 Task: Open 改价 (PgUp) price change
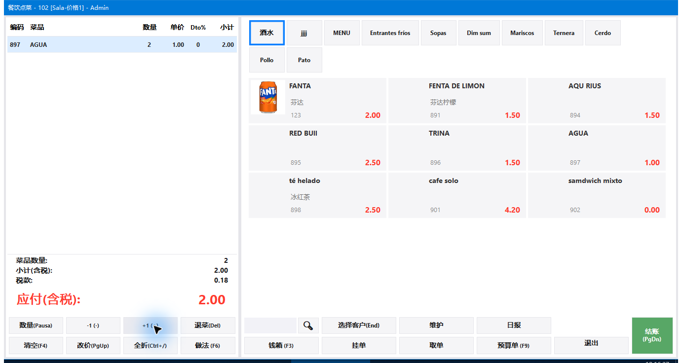93,346
